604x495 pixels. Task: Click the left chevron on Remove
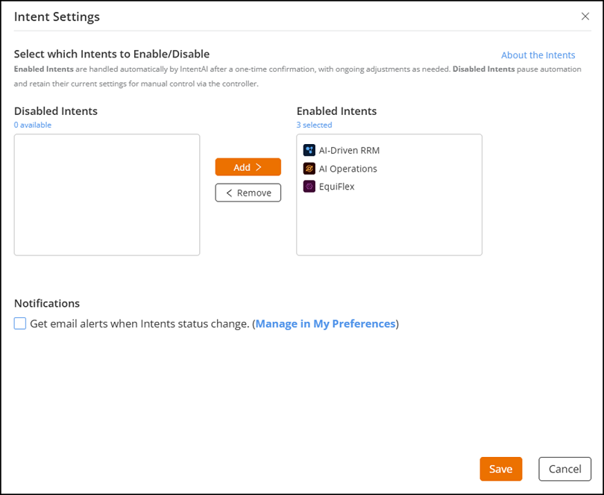pyautogui.click(x=230, y=193)
